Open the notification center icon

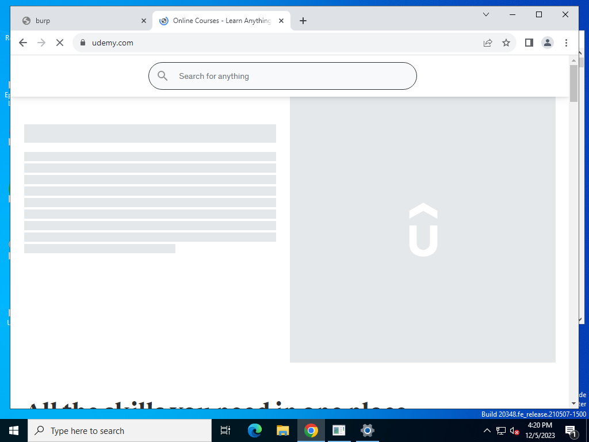570,431
